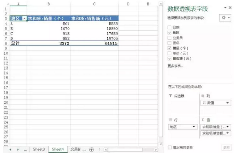This screenshot has width=234, height=153.
Task: Select column D header
Action: (x=128, y=4)
